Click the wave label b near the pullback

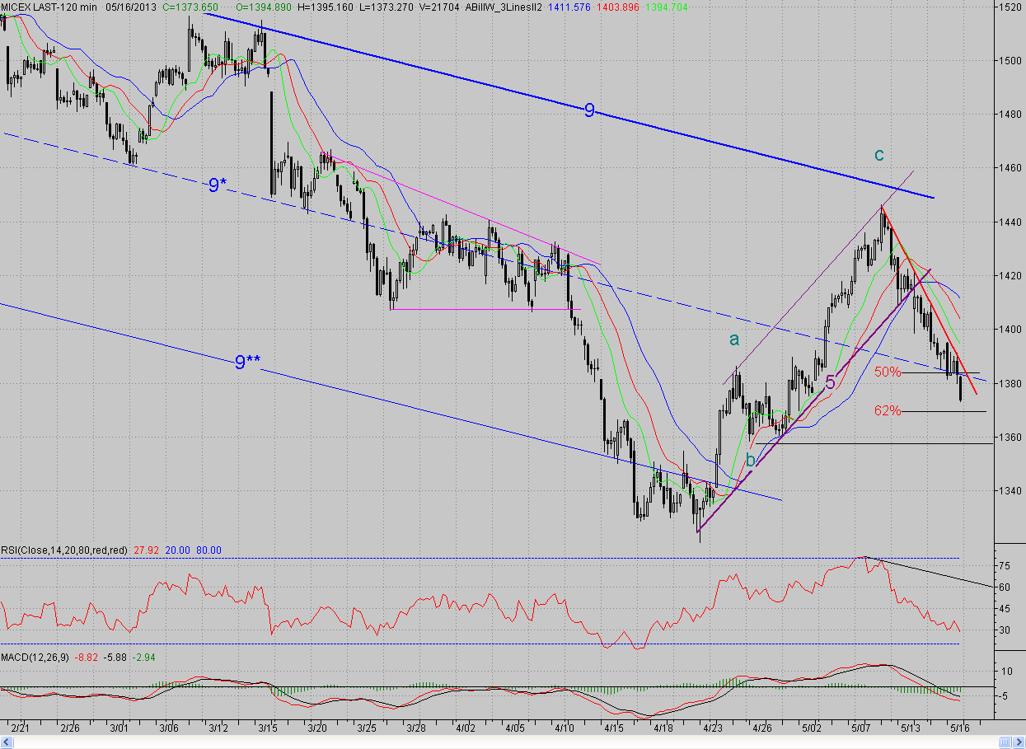coord(750,460)
